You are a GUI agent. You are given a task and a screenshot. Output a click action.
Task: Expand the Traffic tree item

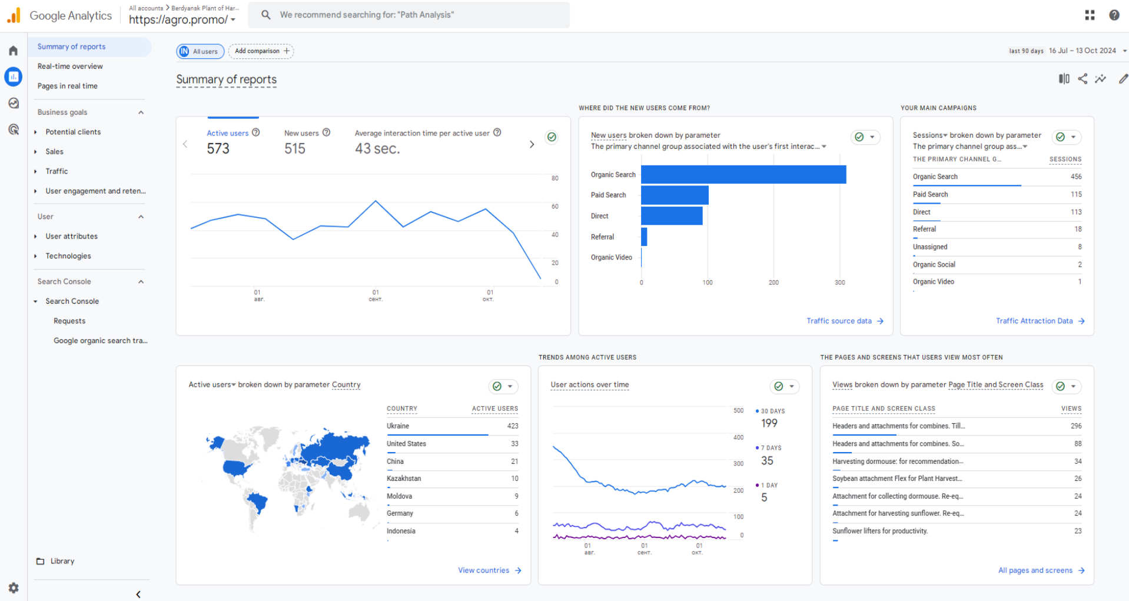point(35,171)
